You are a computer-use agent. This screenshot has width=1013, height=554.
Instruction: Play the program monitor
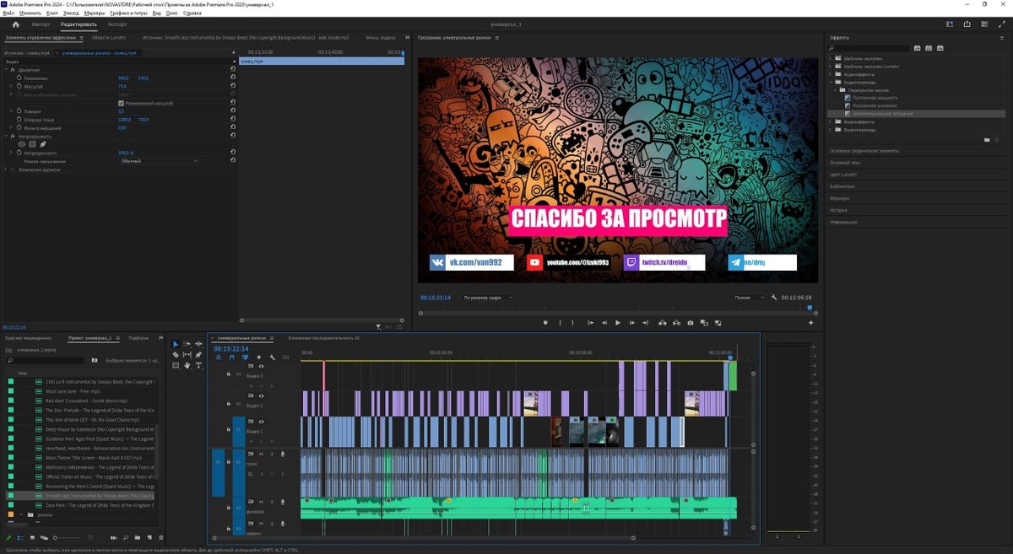pos(618,323)
